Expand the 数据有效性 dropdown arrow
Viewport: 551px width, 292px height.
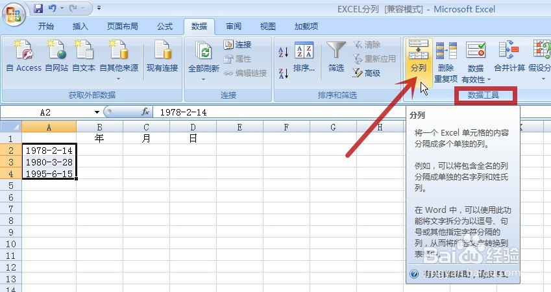pyautogui.click(x=489, y=80)
